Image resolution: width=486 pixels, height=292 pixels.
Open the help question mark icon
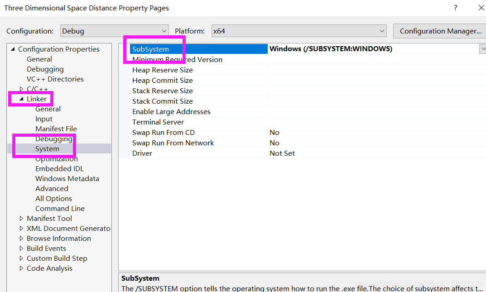[x=455, y=8]
